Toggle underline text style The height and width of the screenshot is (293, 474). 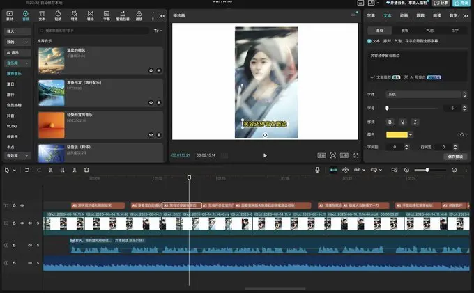pos(402,122)
